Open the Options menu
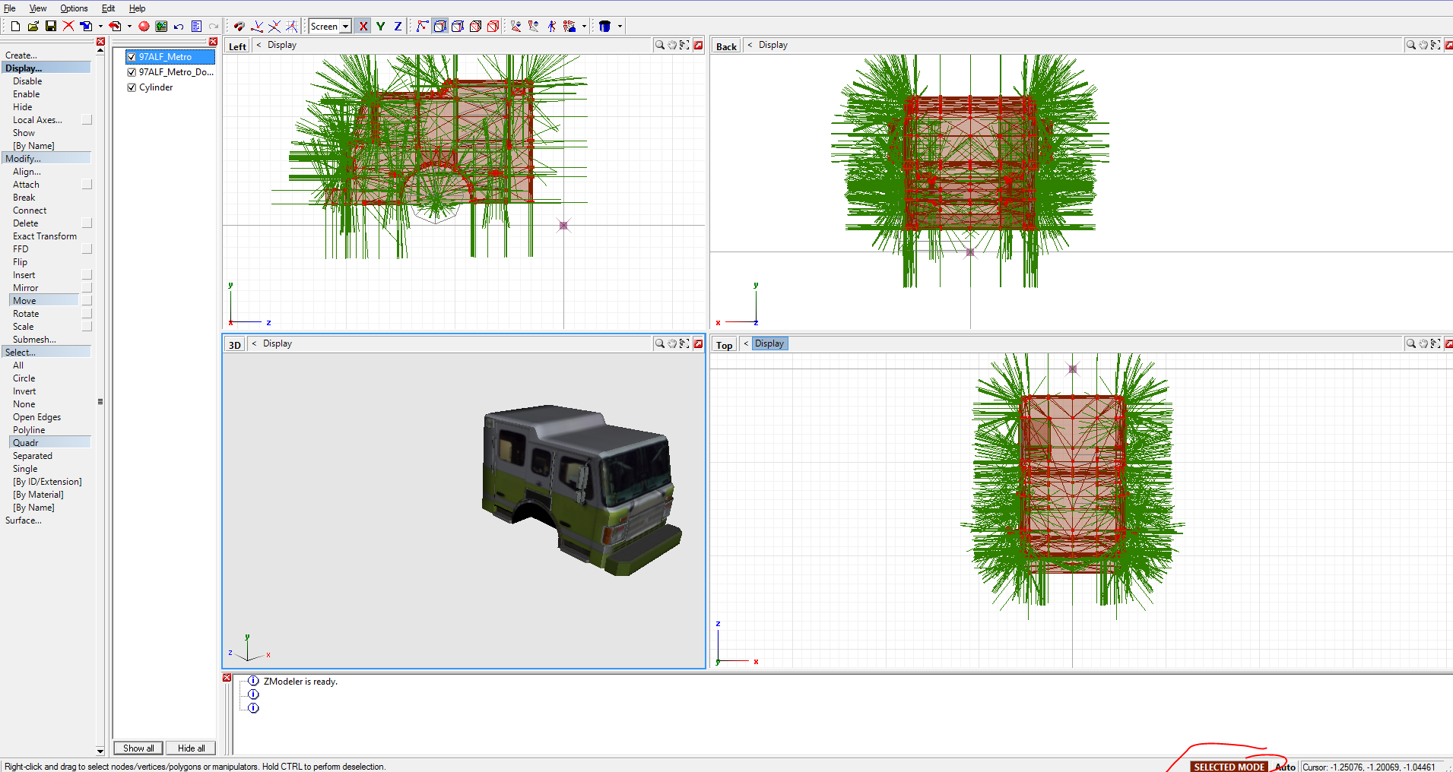The height and width of the screenshot is (772, 1453). pyautogui.click(x=73, y=8)
